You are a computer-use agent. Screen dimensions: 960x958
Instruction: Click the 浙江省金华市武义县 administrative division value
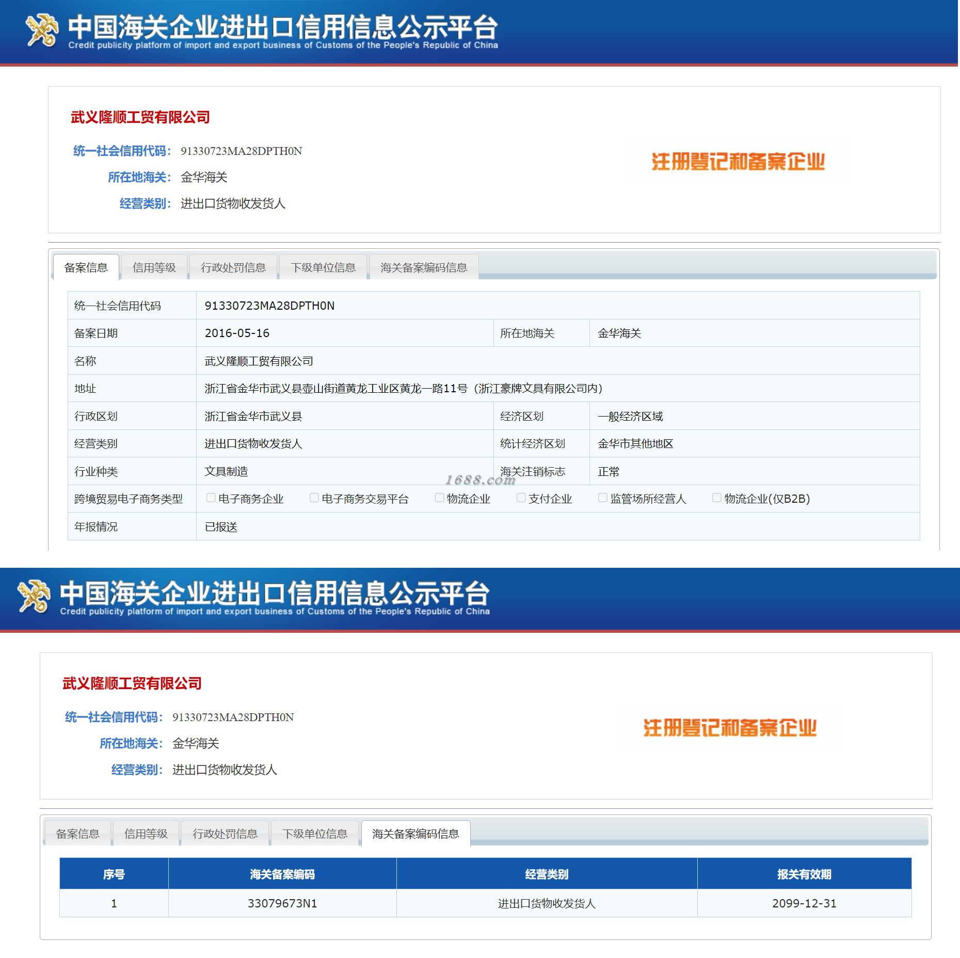[253, 416]
